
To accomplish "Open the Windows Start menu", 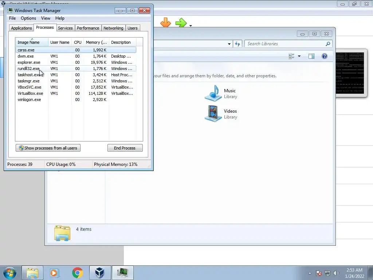I will pos(10,273).
